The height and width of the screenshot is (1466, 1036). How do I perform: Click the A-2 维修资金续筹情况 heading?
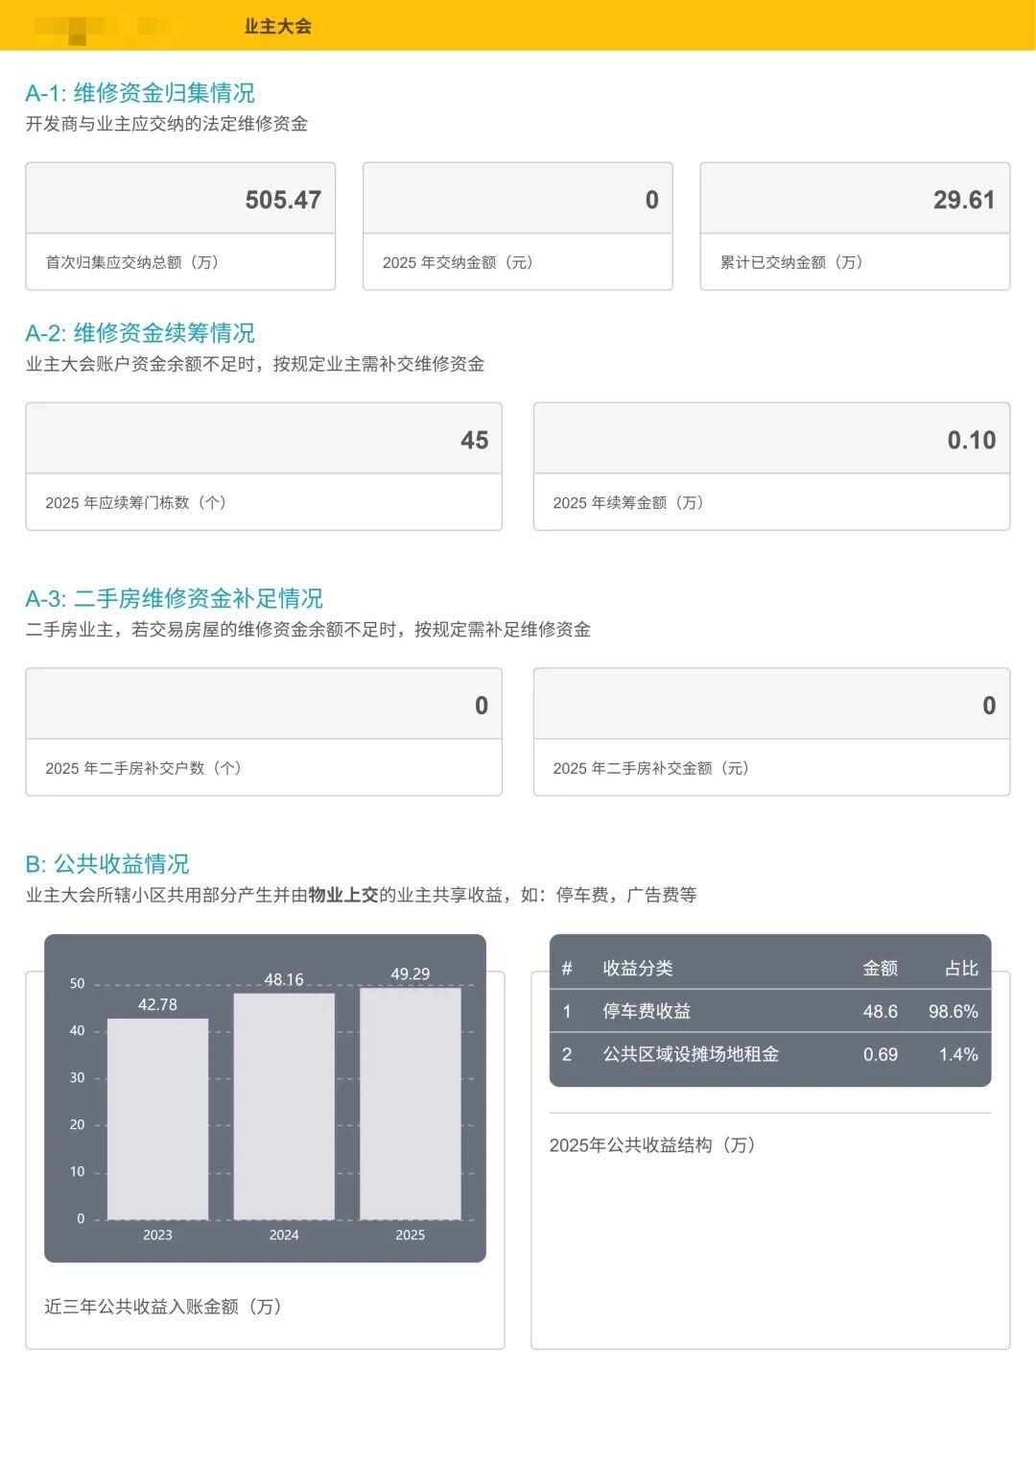(140, 333)
